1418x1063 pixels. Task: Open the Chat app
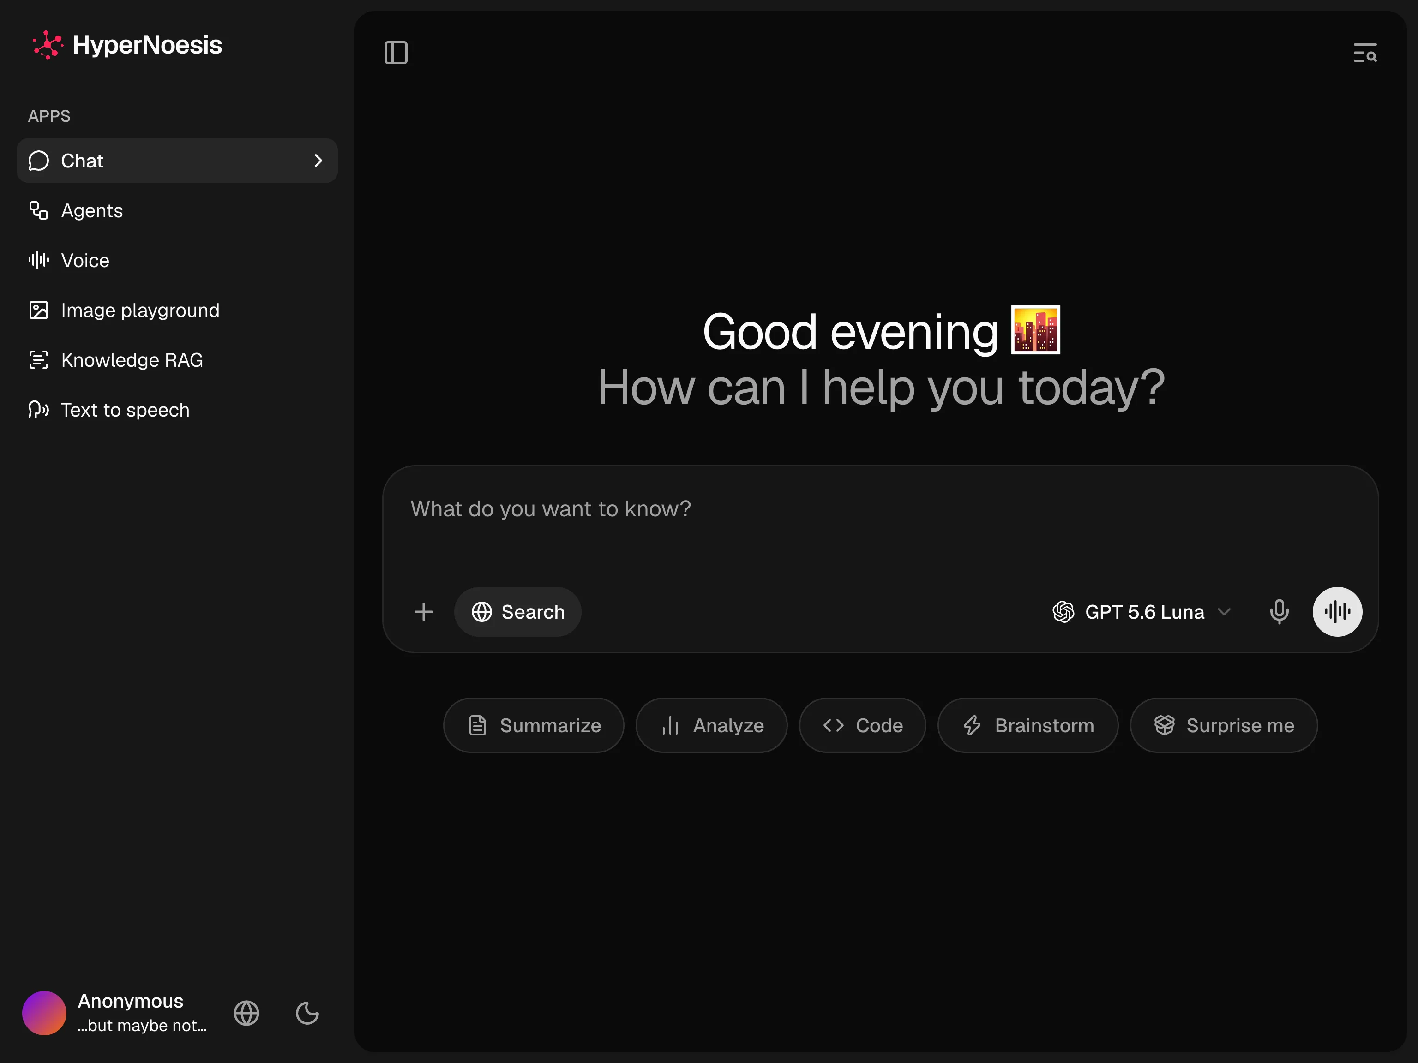pos(177,161)
